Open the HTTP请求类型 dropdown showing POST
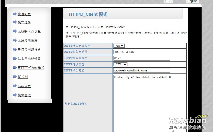This screenshot has width=213, height=132. [120, 64]
